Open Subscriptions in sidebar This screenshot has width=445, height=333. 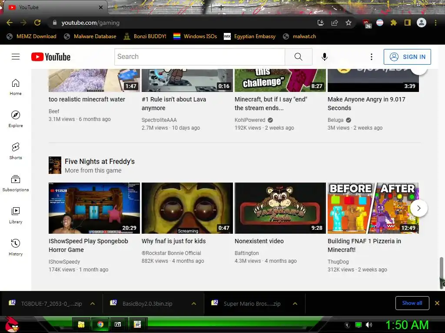(16, 183)
